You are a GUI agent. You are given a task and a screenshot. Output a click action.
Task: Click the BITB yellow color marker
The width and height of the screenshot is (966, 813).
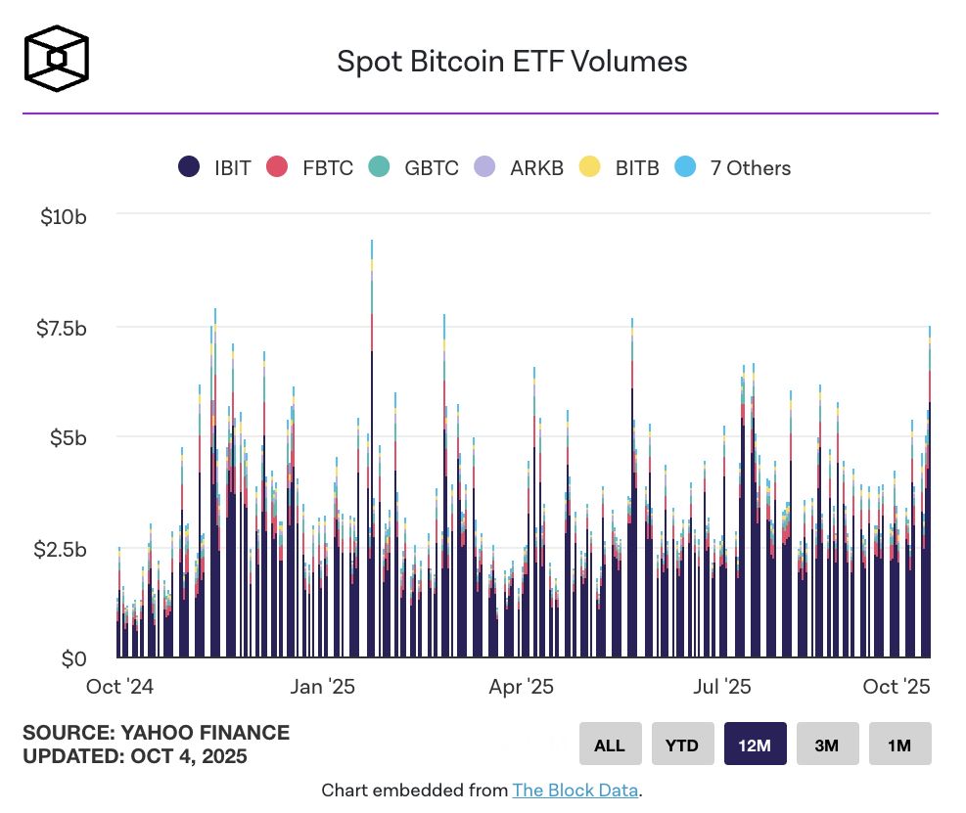coord(589,167)
